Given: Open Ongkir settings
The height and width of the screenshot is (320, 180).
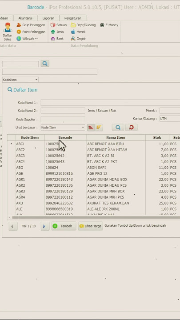Looking at the screenshot, I should tap(78, 39).
